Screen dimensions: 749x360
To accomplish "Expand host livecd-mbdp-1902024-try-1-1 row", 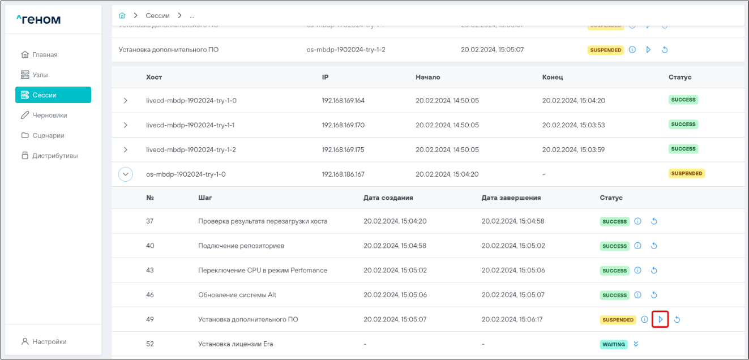I will tap(126, 125).
